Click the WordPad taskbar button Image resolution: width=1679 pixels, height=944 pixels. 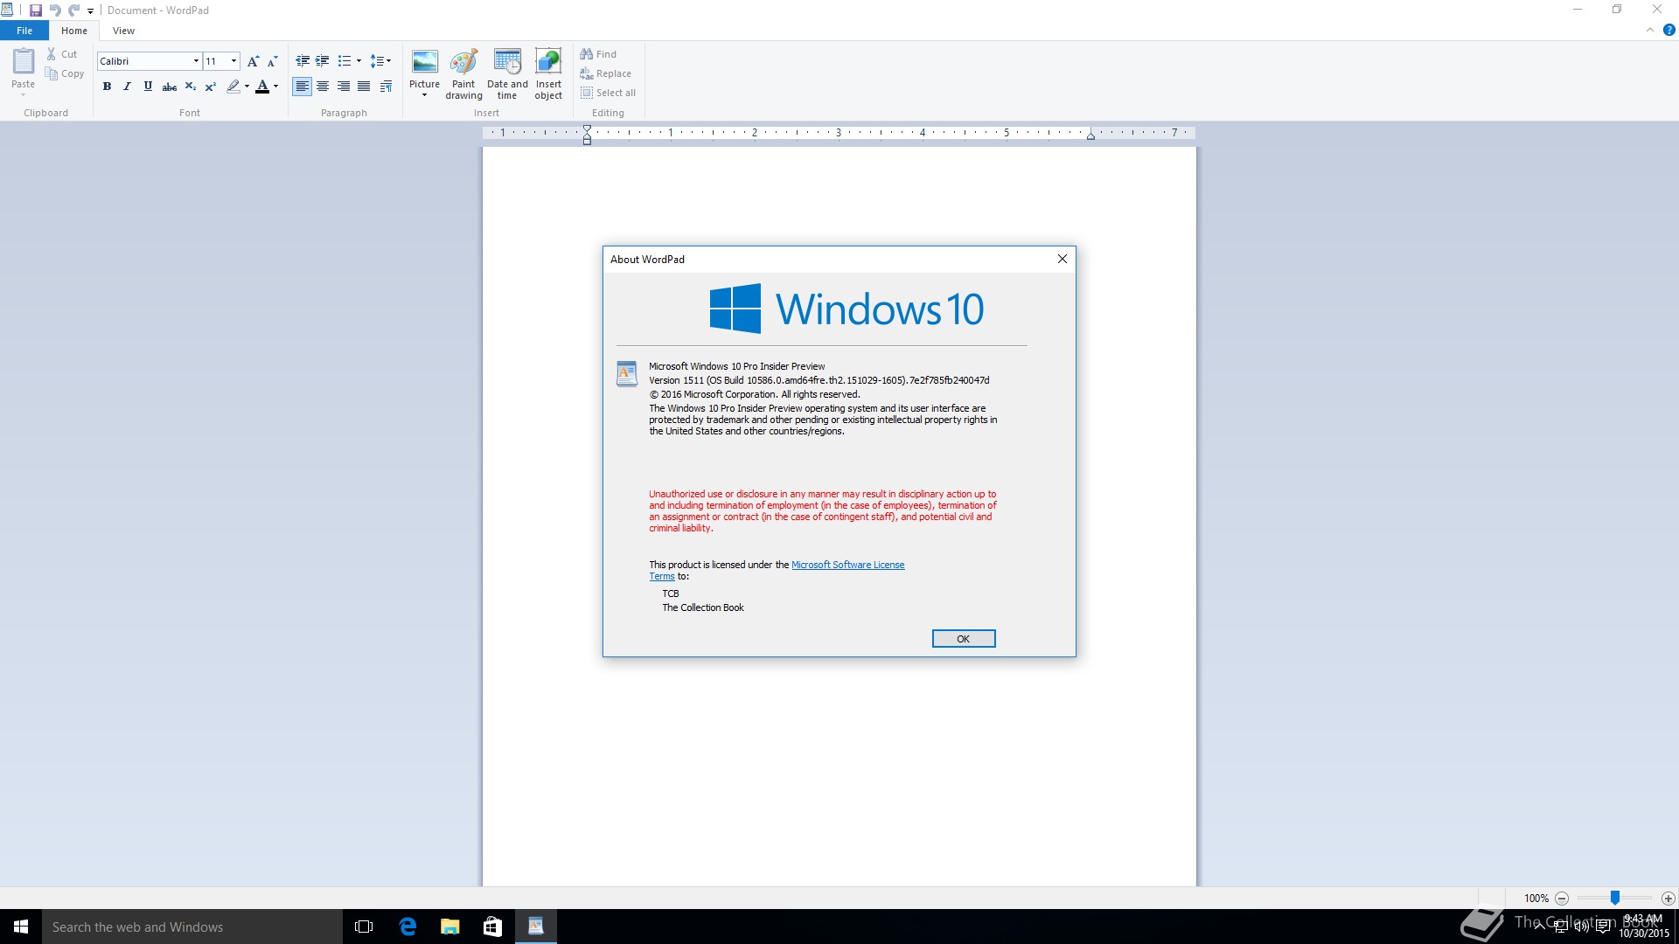coord(536,927)
